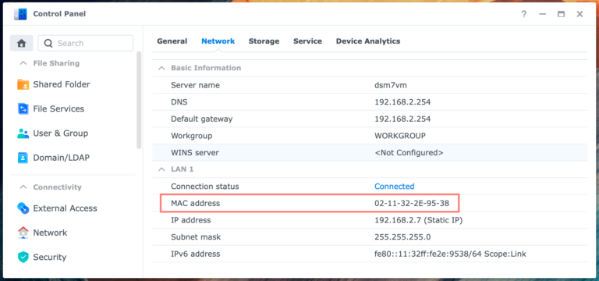This screenshot has width=599, height=281.
Task: Open the Service tab
Action: click(307, 41)
